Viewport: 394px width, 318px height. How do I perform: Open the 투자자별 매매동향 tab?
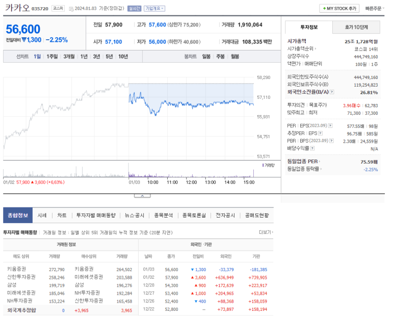[x=96, y=215]
